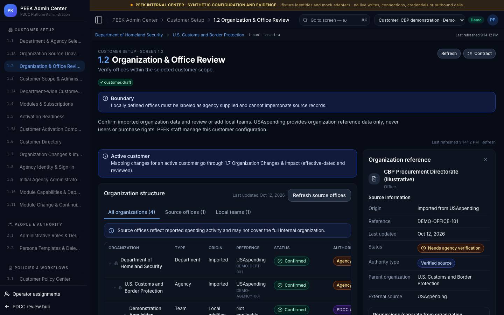Viewport: 504px width, 315px height.
Task: Collapse the Department of Homeland Security row
Action: 110,263
